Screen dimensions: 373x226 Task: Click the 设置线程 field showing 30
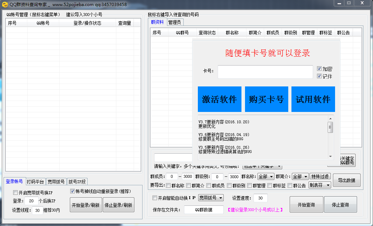click(37, 210)
